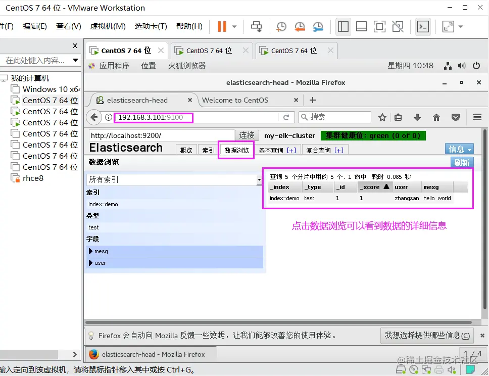Viewport: 489px width, 376px height.
Task: Open the library search dropdown arrow
Action: (x=75, y=60)
